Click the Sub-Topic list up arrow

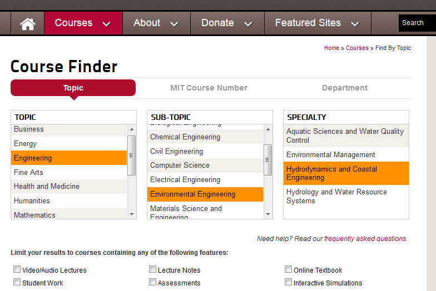click(x=268, y=129)
